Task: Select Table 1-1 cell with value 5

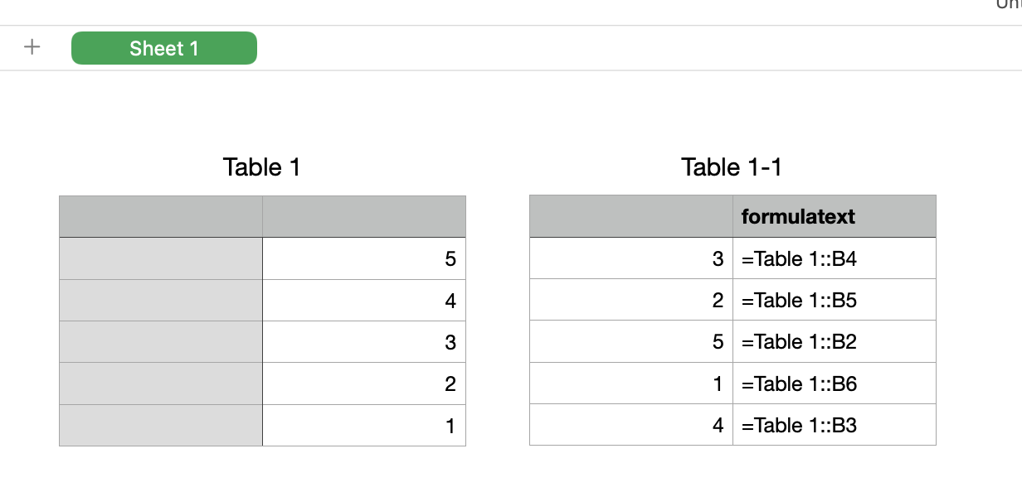Action: click(x=630, y=342)
